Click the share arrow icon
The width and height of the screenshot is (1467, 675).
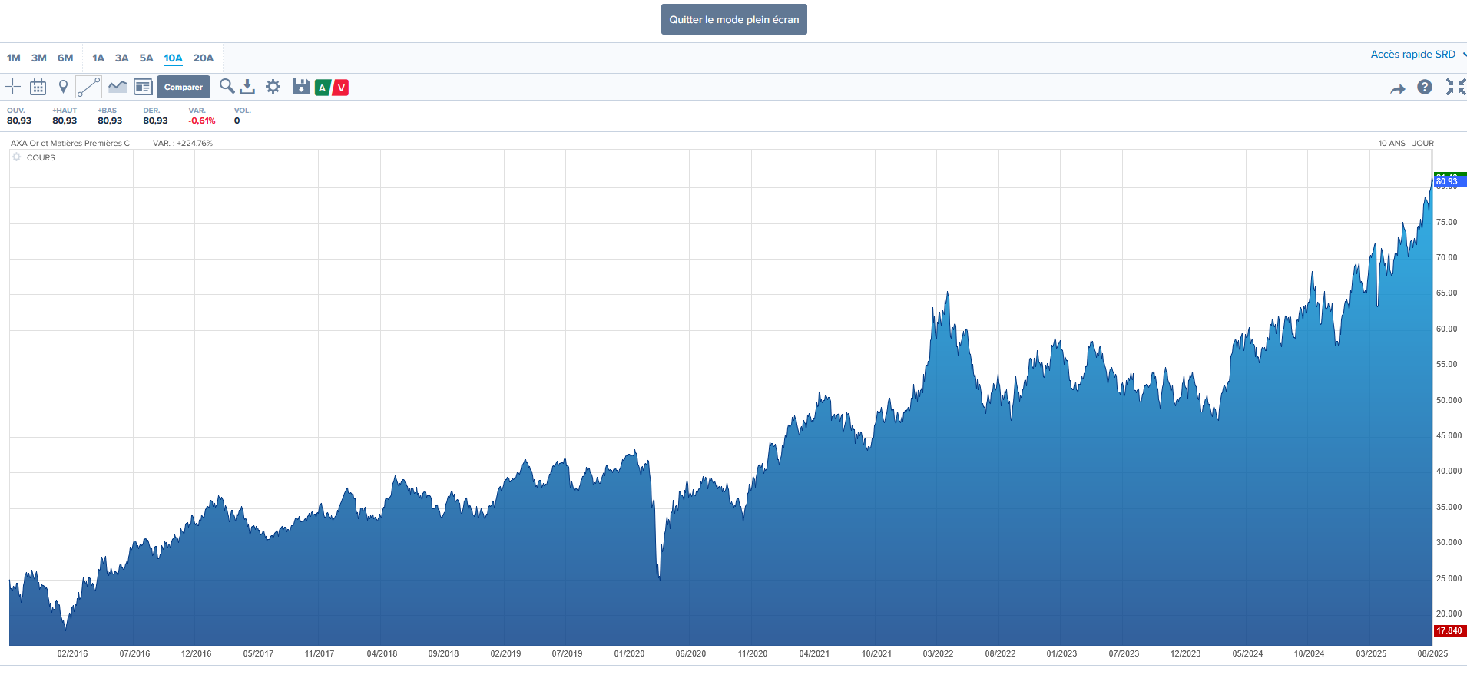tap(1397, 89)
